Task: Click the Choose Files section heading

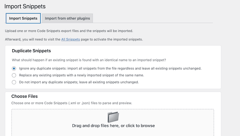Action: [24, 96]
